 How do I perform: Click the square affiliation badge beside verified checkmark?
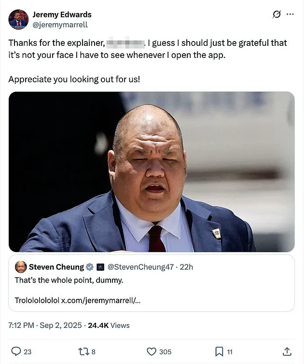pyautogui.click(x=100, y=267)
